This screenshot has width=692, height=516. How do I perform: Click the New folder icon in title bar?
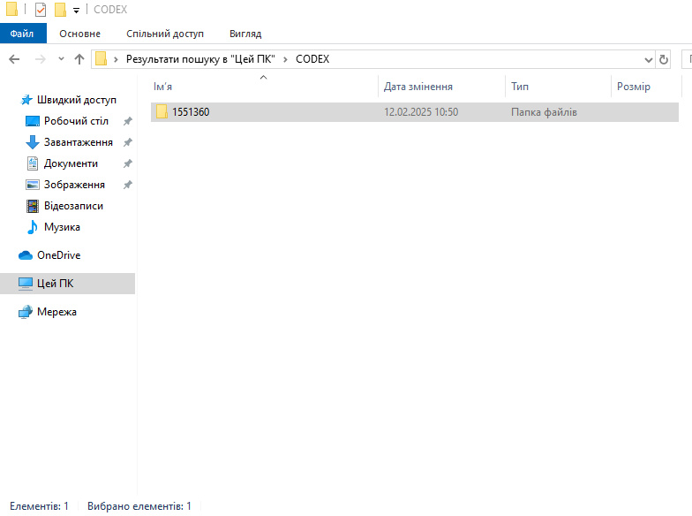[x=60, y=10]
